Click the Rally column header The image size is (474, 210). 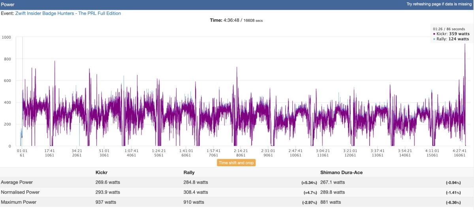click(x=189, y=172)
